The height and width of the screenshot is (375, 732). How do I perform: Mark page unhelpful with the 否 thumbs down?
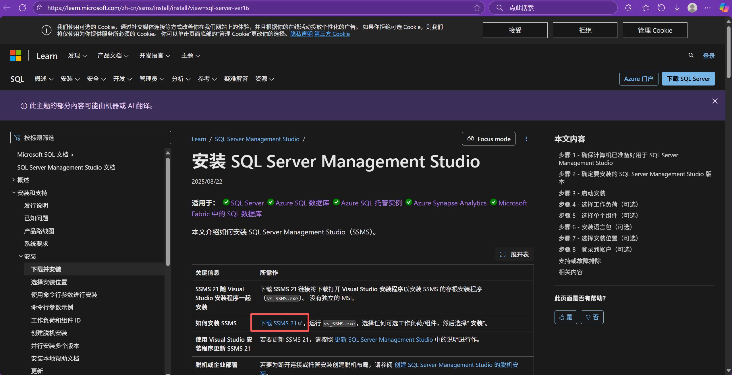pyautogui.click(x=592, y=317)
